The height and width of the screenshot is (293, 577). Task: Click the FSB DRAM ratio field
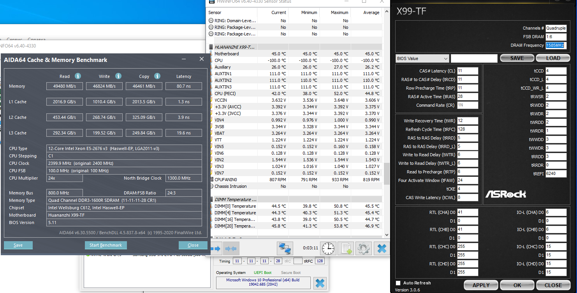[x=556, y=37]
